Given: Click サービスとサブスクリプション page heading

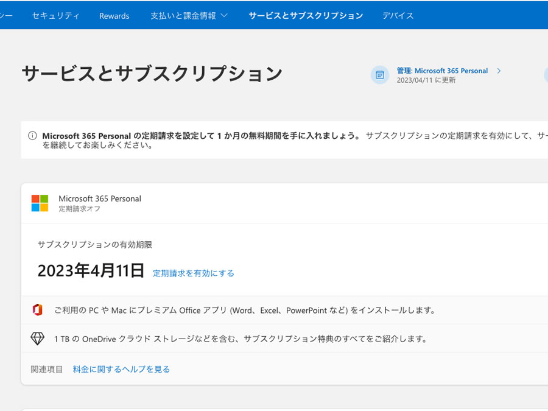Looking at the screenshot, I should (152, 74).
